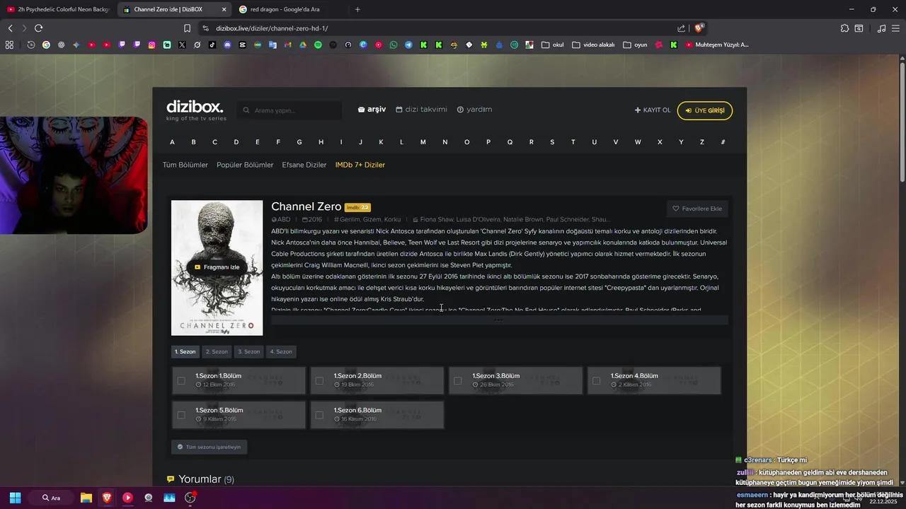The height and width of the screenshot is (509, 906).
Task: Switch to the 4. Sezon tab
Action: [x=281, y=351]
